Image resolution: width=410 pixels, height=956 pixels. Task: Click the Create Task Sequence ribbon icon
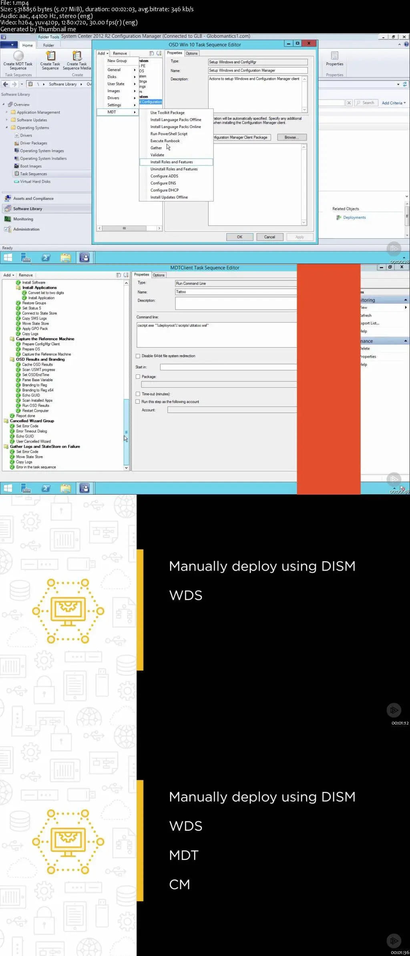point(50,56)
